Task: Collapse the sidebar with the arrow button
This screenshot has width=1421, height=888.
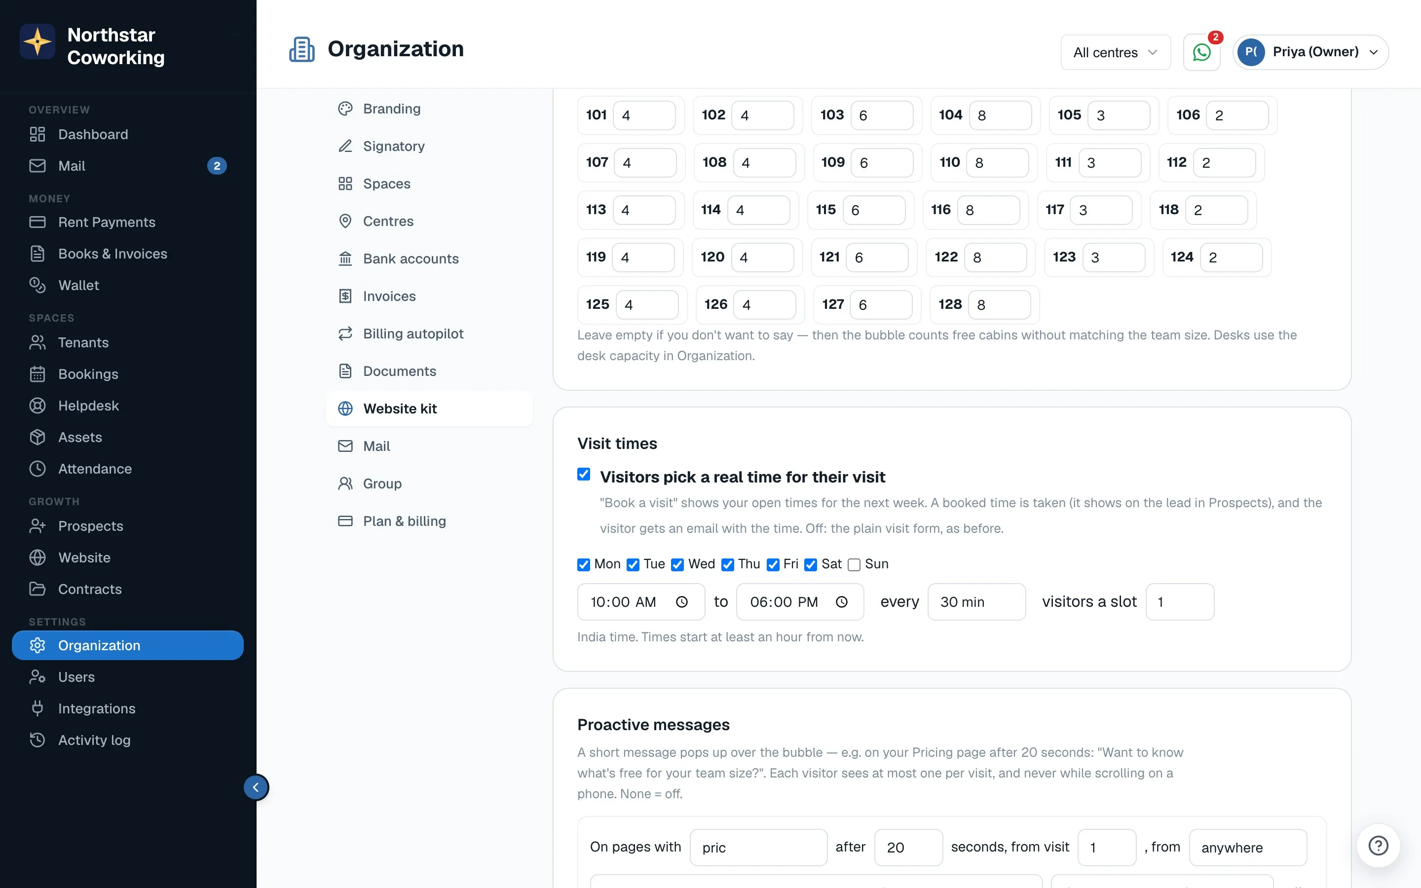Action: [256, 787]
